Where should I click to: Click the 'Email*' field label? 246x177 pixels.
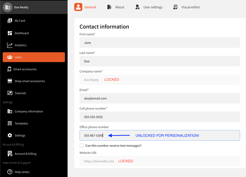point(84,90)
